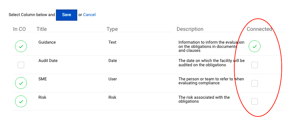This screenshot has width=285, height=123.
Task: Click the Title column header
Action: (x=42, y=29)
